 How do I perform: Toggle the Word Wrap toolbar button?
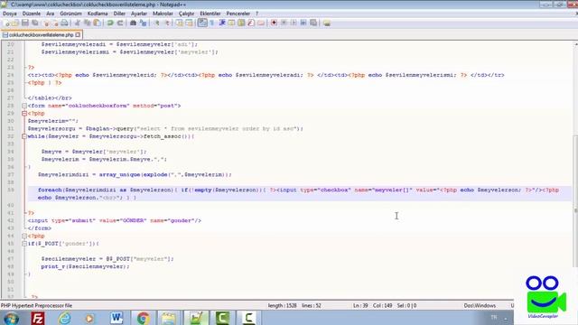coord(202,23)
